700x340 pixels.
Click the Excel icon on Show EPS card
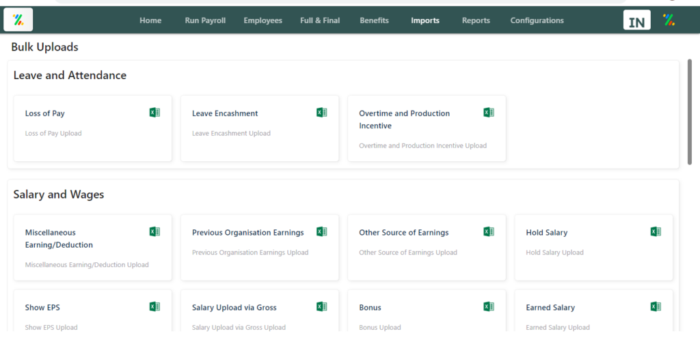click(154, 306)
